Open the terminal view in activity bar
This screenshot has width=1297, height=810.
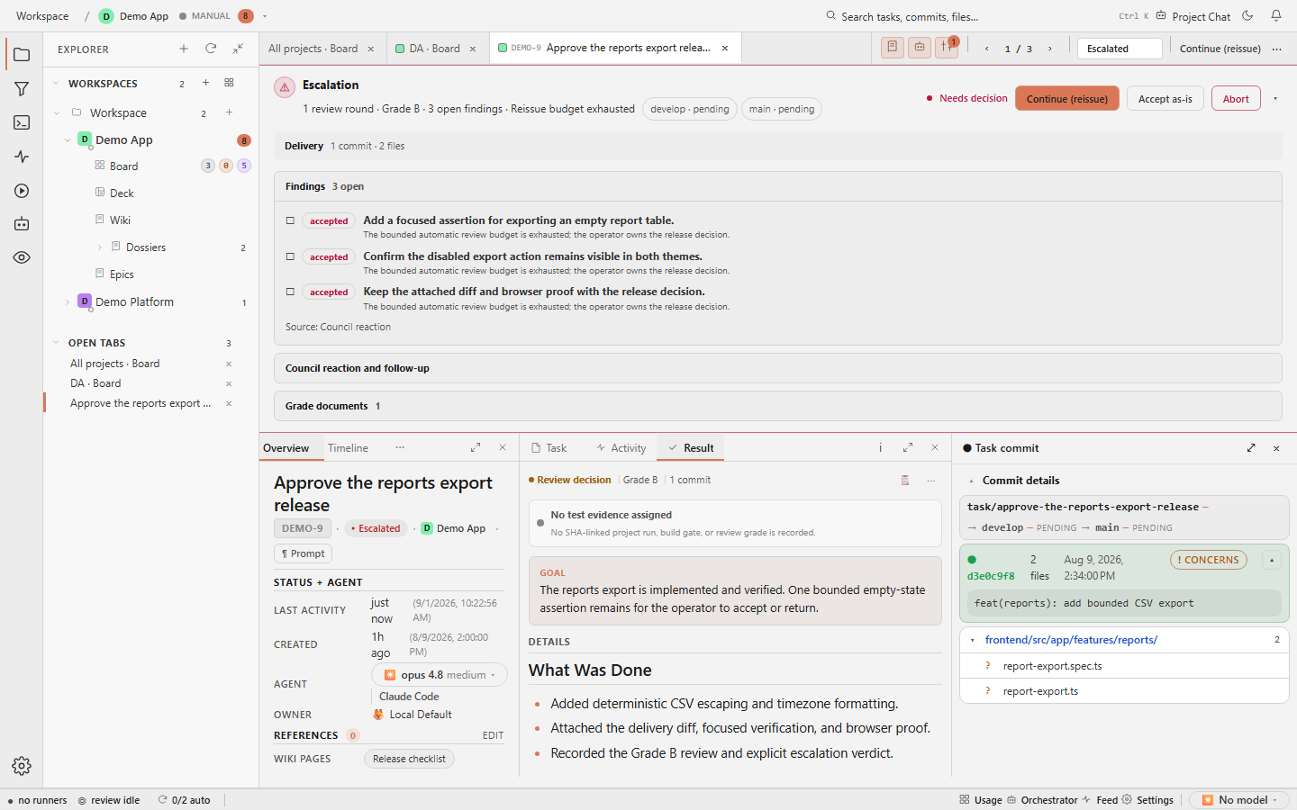[22, 122]
